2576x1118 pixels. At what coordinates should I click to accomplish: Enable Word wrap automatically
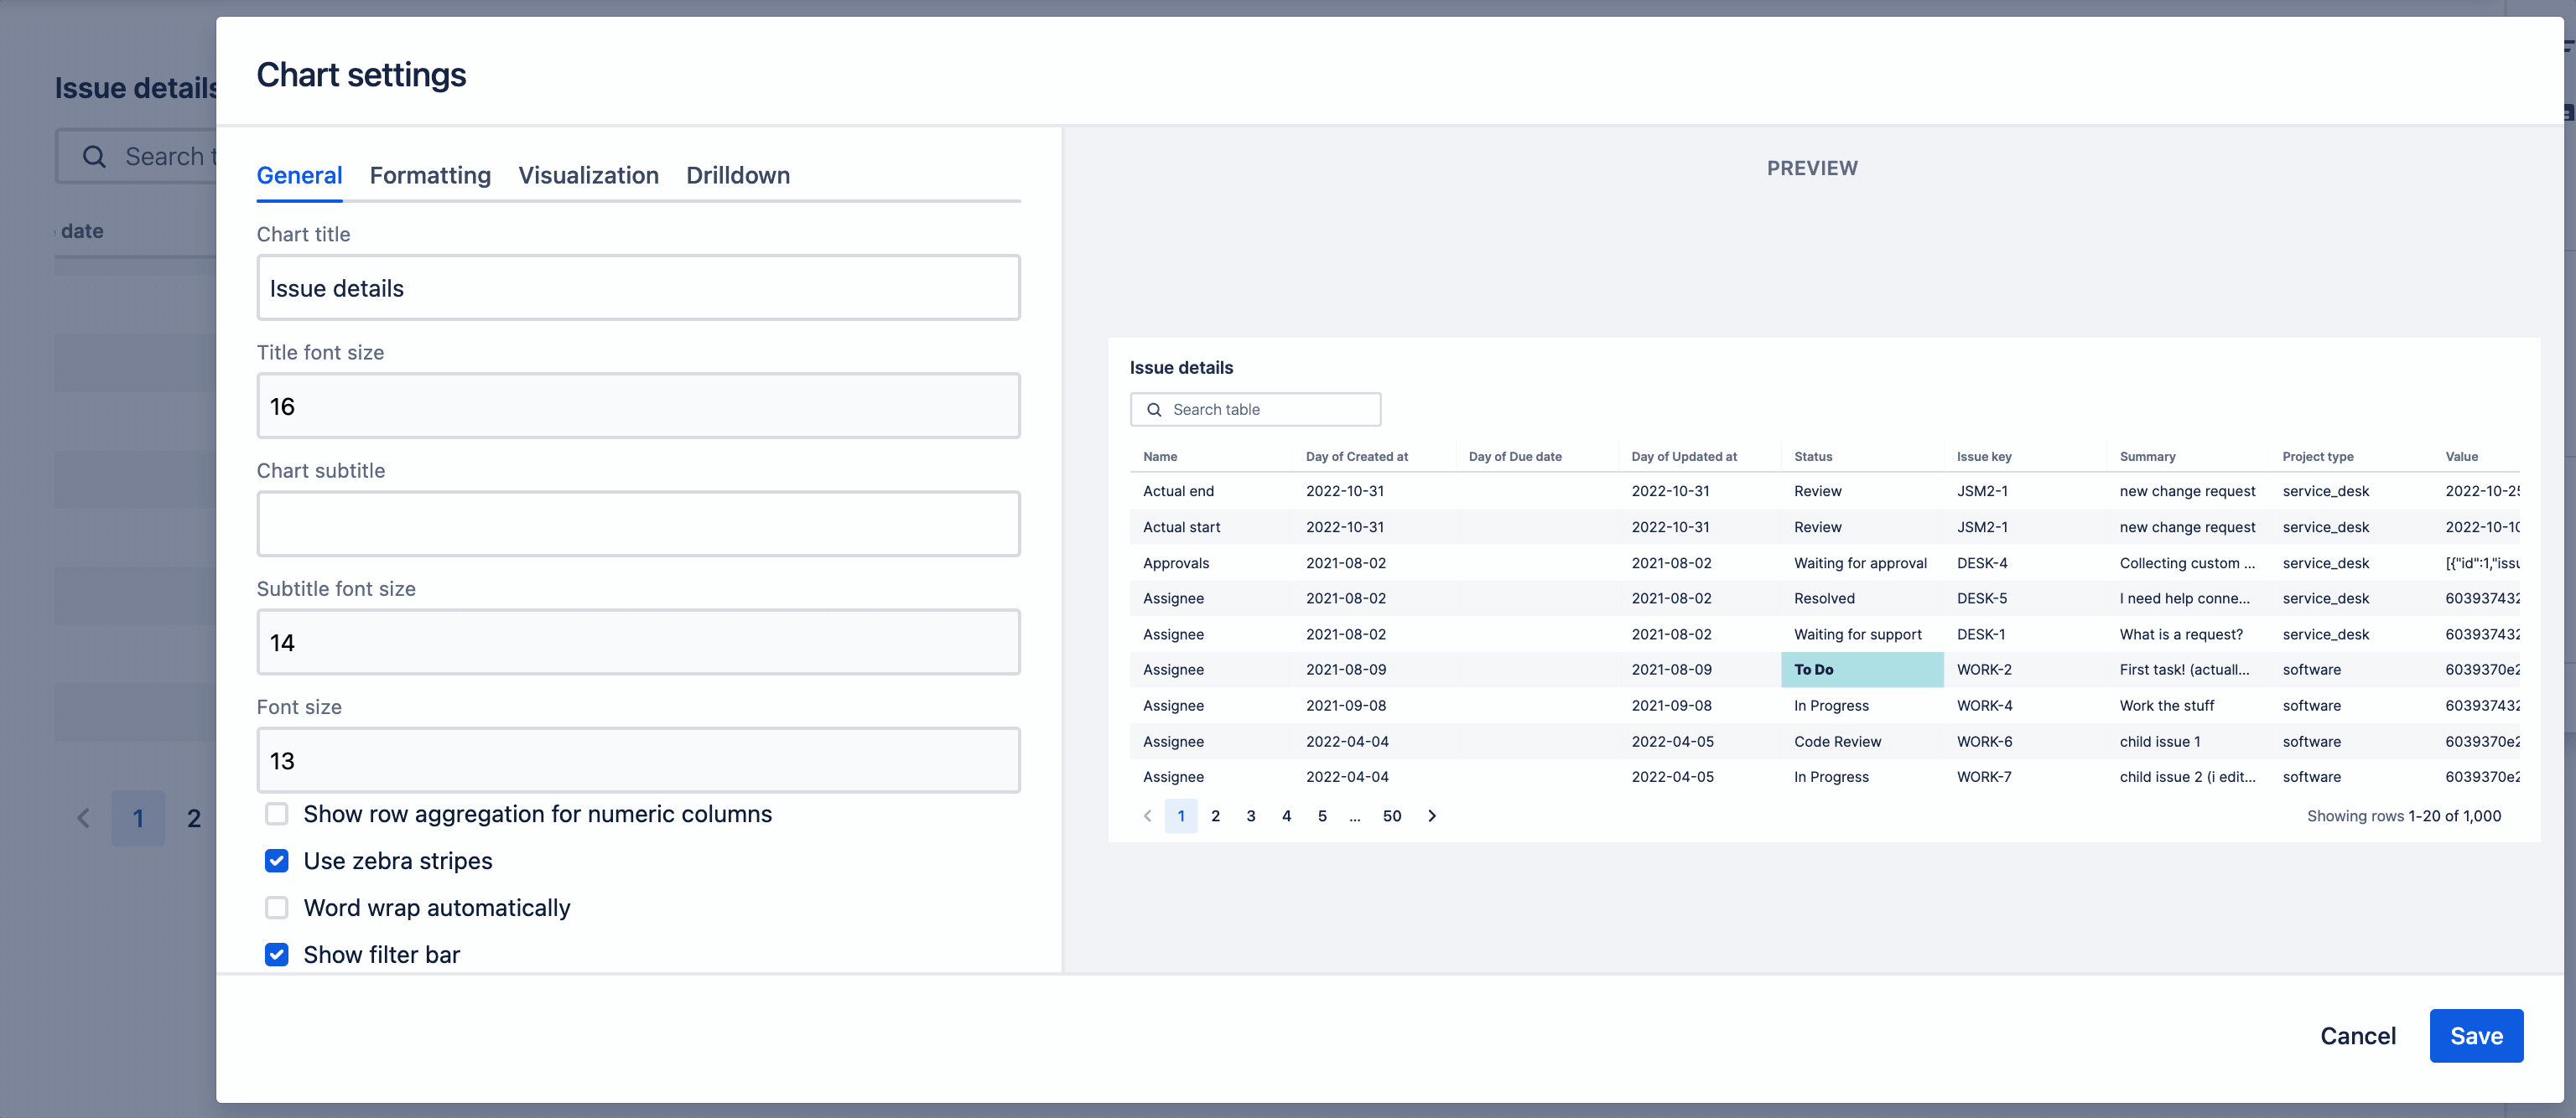point(276,907)
